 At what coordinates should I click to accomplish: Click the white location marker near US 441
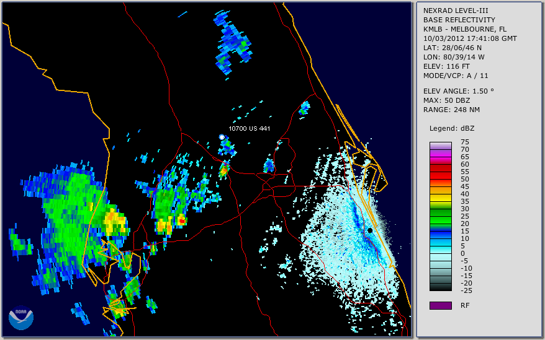coord(222,137)
